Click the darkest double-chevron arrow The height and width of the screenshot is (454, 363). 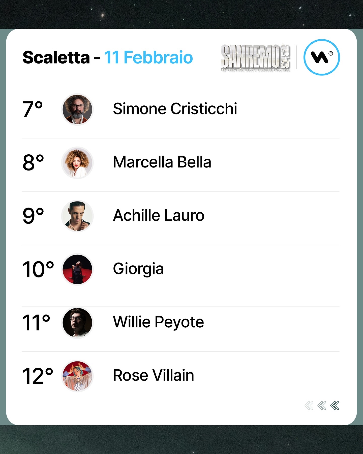335,406
